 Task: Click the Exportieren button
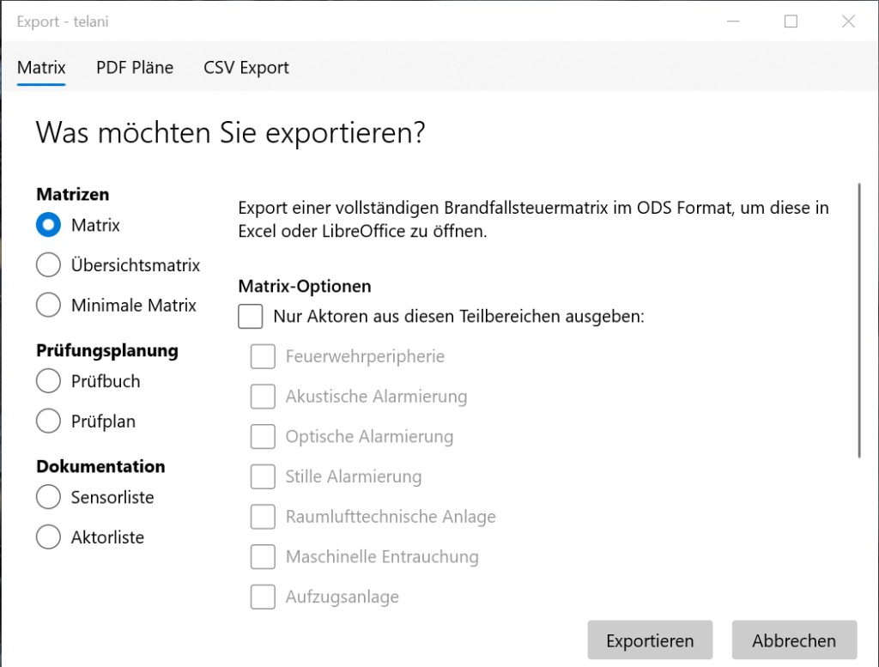click(650, 640)
